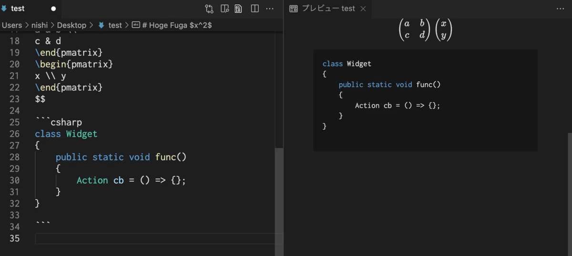
Task: Select the Desktop breadcrumb
Action: point(71,25)
